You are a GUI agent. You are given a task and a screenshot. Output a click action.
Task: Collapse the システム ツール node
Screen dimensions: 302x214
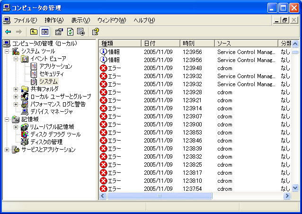pyautogui.click(x=7, y=51)
